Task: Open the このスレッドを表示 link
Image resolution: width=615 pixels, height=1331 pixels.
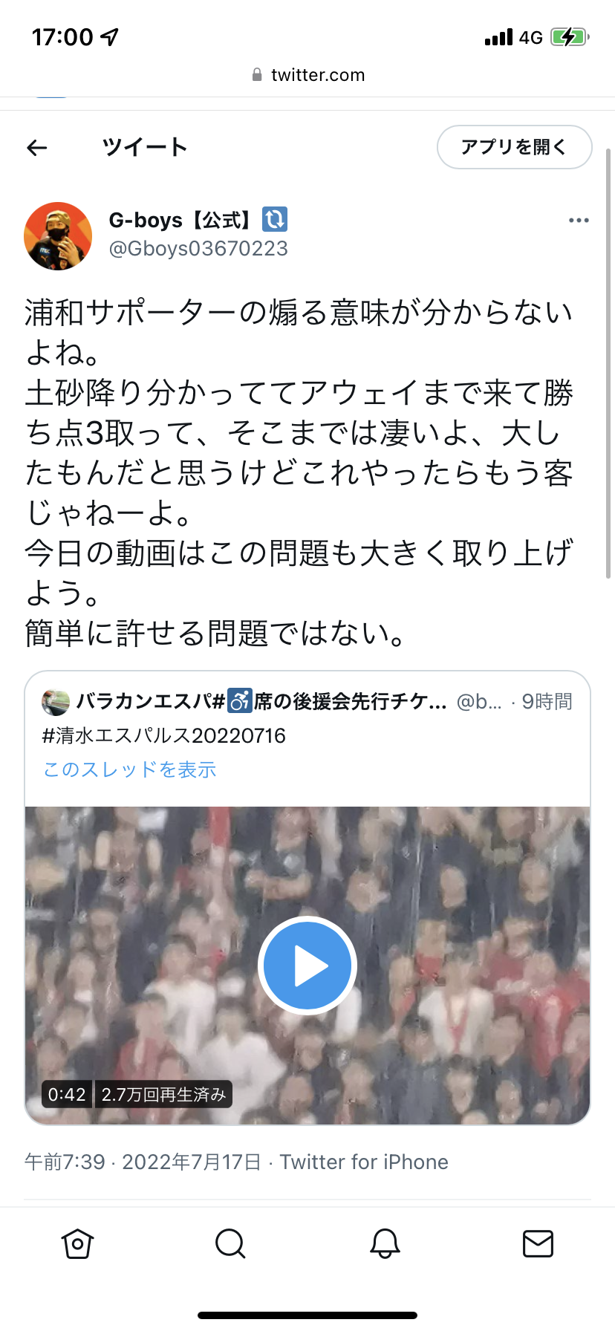Action: (129, 769)
